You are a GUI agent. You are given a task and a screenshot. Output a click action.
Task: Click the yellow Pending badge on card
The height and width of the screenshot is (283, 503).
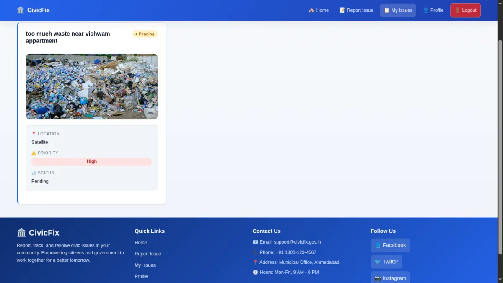[145, 34]
